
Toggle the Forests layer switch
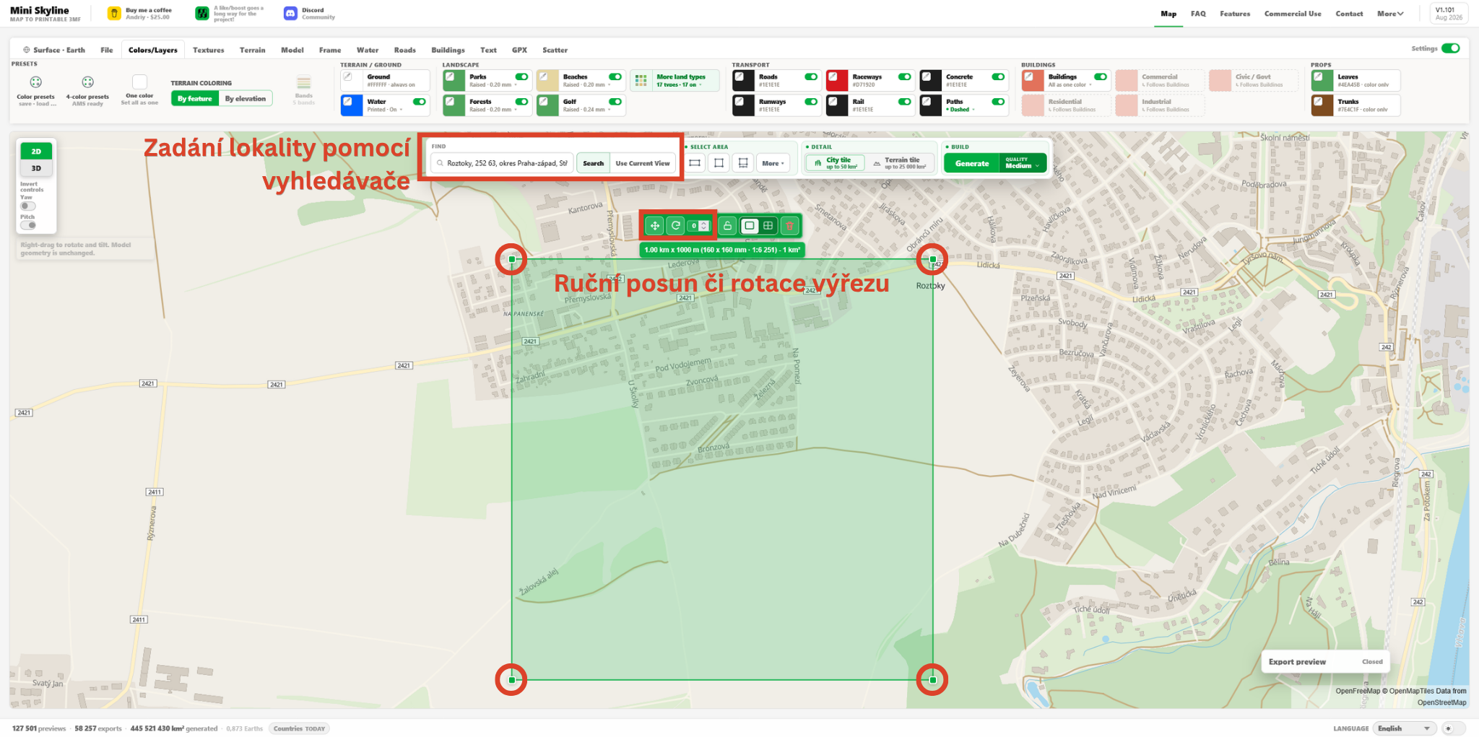(521, 102)
